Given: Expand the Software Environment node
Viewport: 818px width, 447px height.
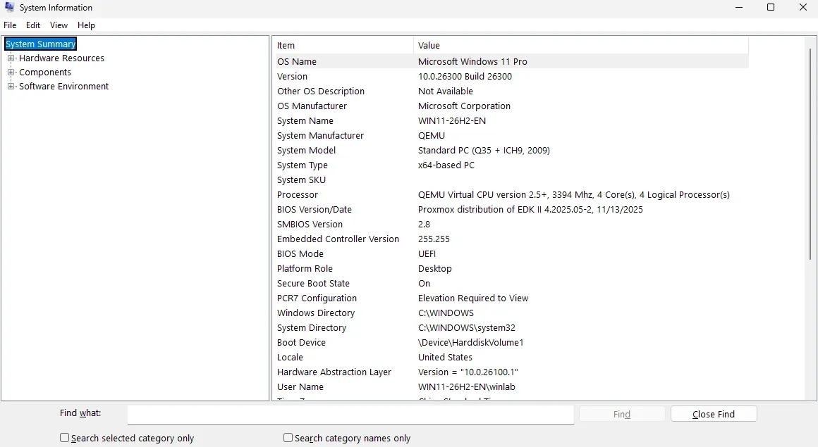Looking at the screenshot, I should click(11, 86).
